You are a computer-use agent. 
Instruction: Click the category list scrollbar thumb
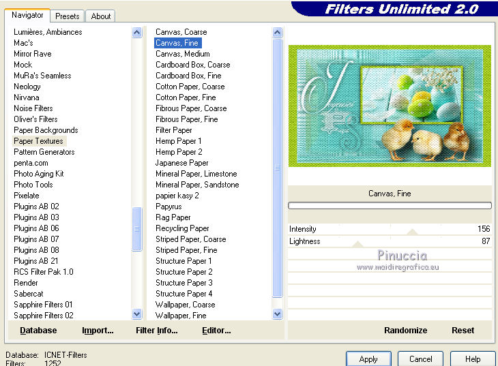[137, 229]
